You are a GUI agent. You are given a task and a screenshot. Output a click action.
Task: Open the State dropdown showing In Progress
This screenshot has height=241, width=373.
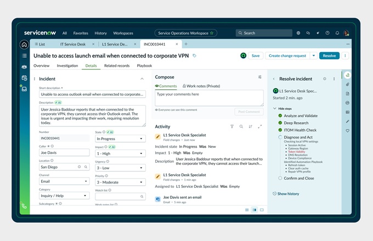[x=120, y=139]
